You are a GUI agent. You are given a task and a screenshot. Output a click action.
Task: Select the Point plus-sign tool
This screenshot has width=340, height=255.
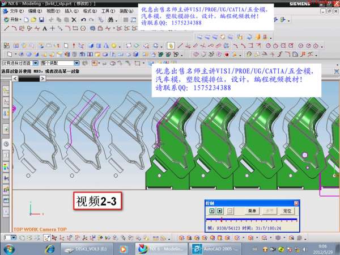[x=52, y=28]
